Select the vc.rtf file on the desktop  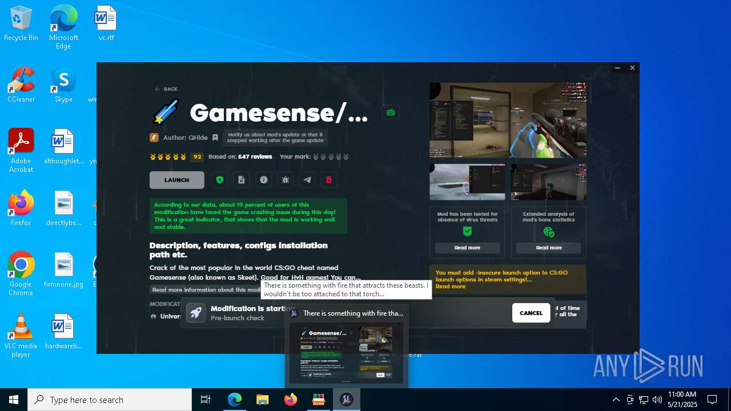[106, 24]
